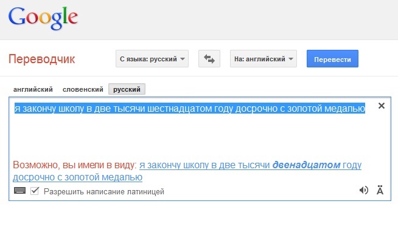Select the 'русский' language tab

point(127,89)
